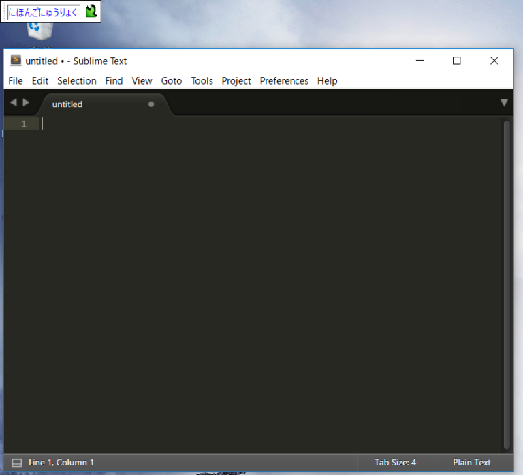Open the Find menu
523x475 pixels.
click(114, 81)
